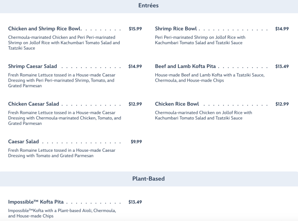
Task: Click the Beef and Lamb Kofta Pita price
Action: (282, 66)
